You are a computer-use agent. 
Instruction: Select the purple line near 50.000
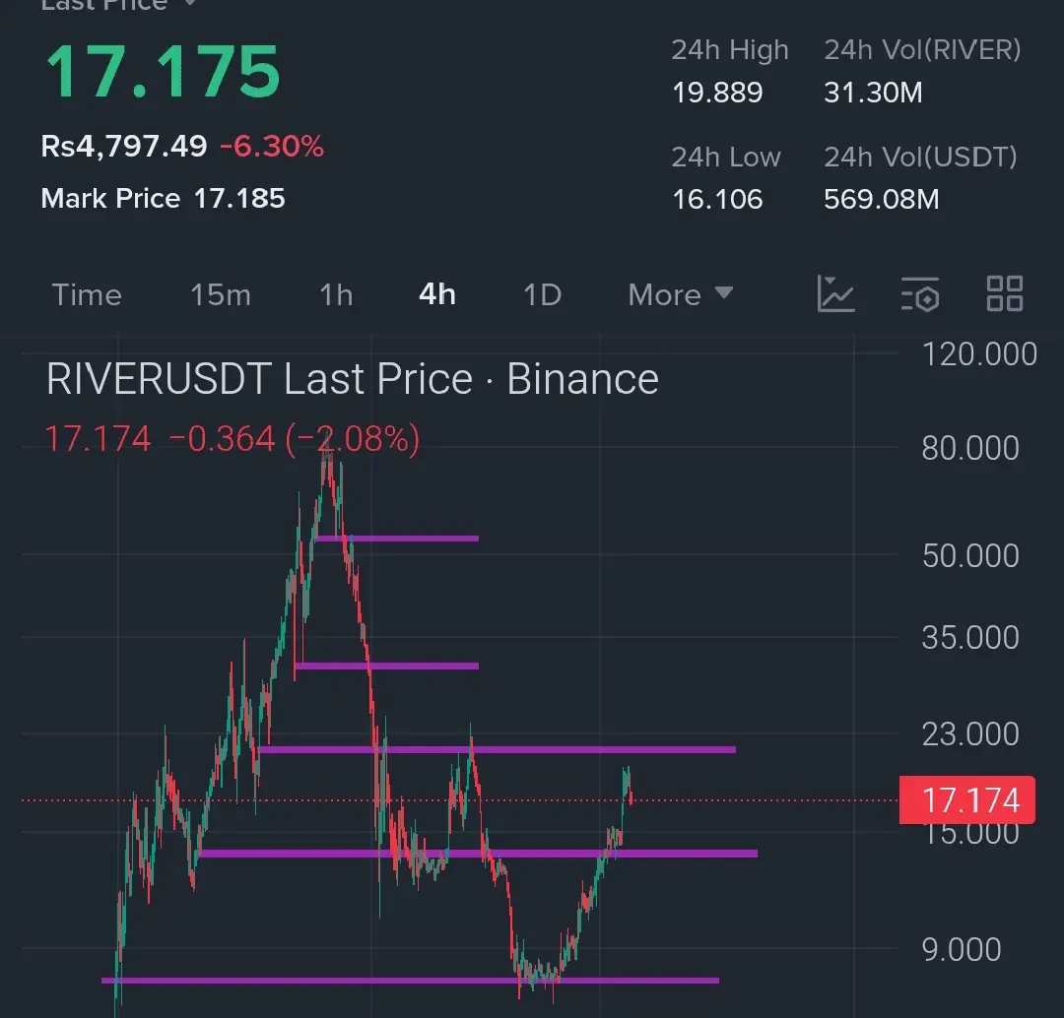click(x=397, y=539)
